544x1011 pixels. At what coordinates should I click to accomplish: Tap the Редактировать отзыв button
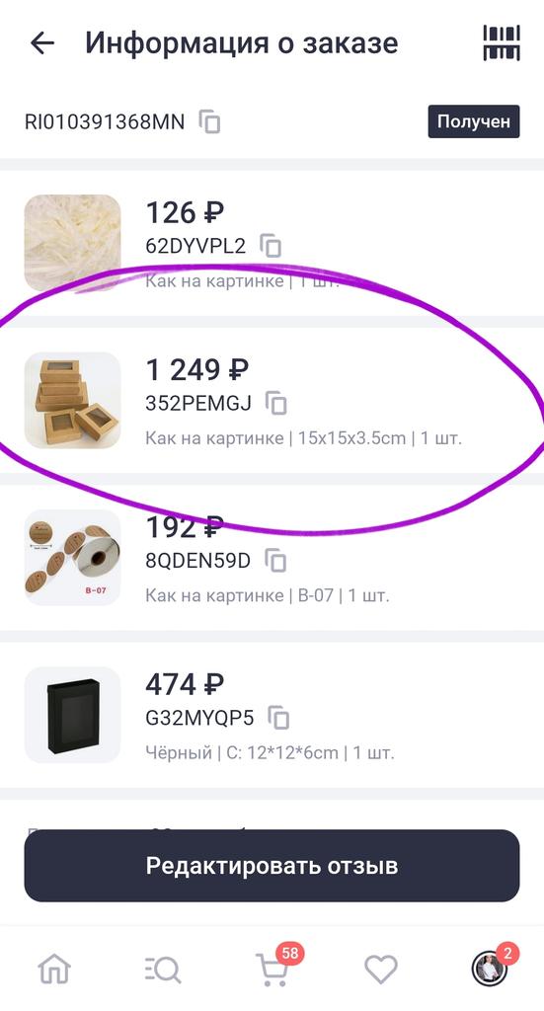point(272,865)
